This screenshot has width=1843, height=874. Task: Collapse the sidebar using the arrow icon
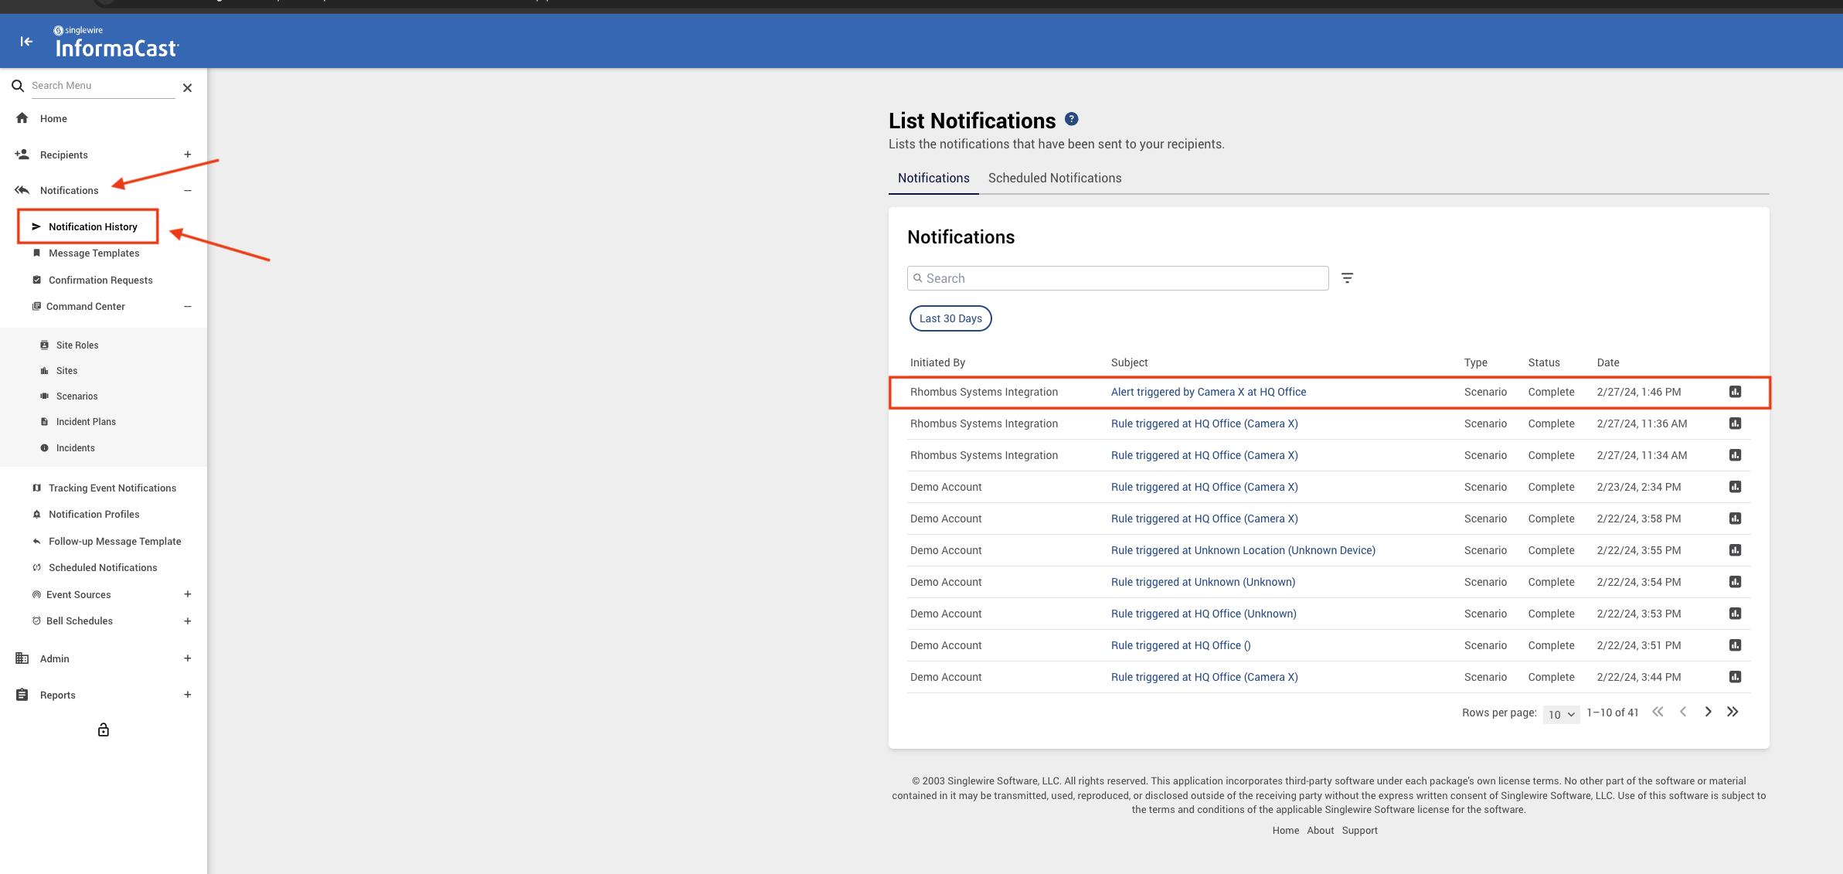tap(26, 42)
